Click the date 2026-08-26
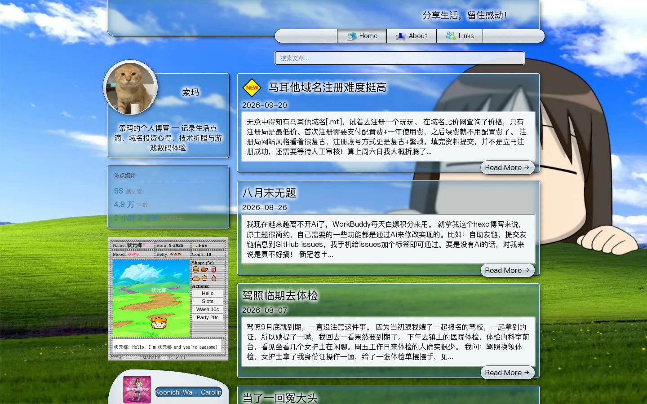The width and height of the screenshot is (647, 404). 265,207
